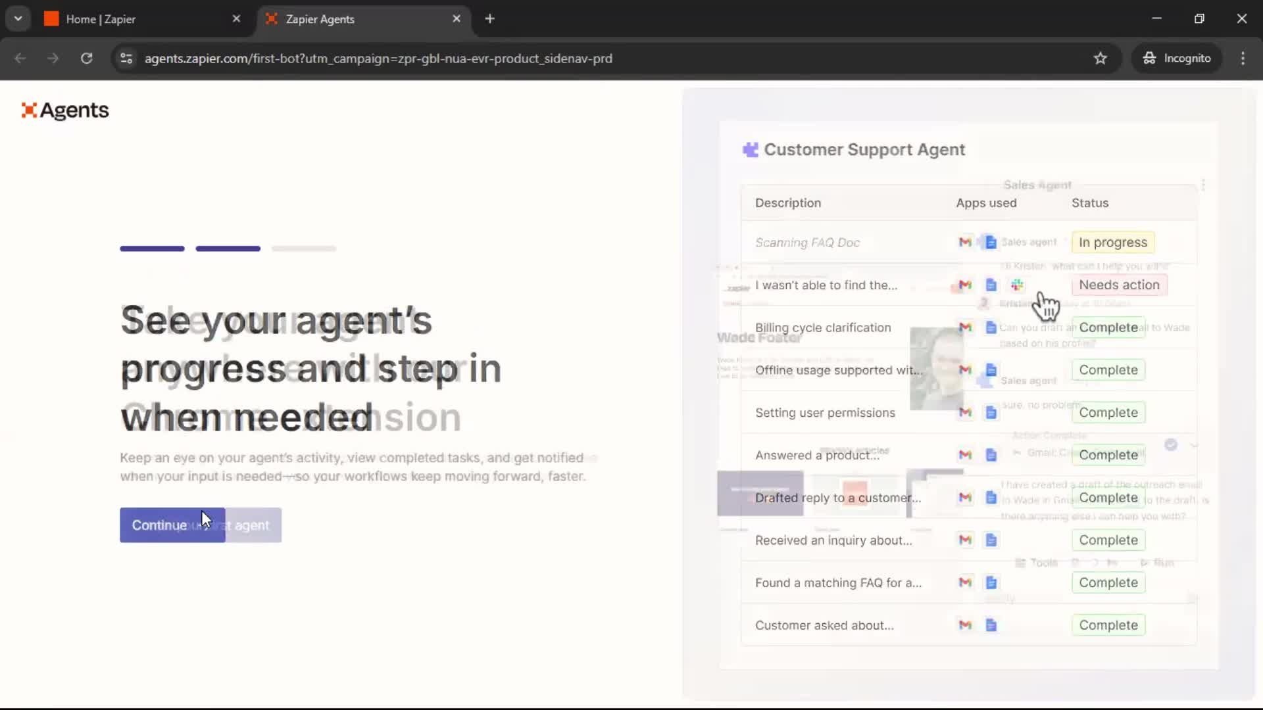Minimize the browser window
Viewport: 1263px width, 710px height.
(1156, 18)
